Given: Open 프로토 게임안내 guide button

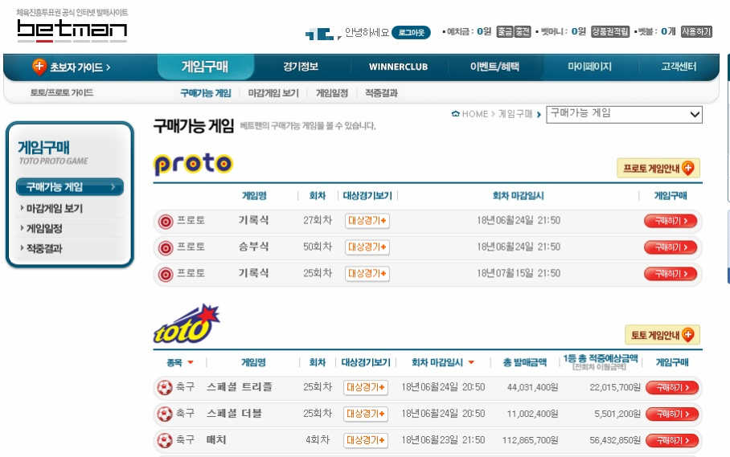Looking at the screenshot, I should click(x=658, y=169).
